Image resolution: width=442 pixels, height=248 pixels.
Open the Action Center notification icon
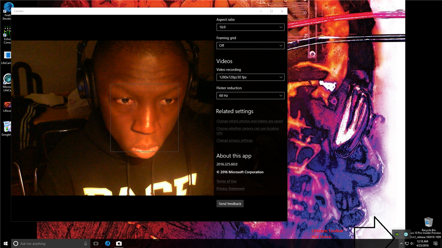[x=436, y=244]
